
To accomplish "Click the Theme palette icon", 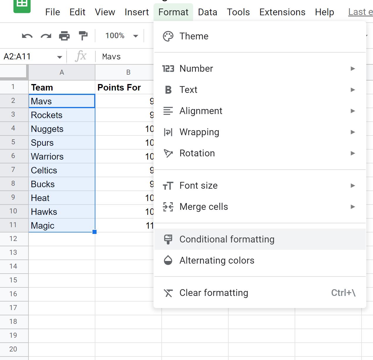I will [x=168, y=36].
